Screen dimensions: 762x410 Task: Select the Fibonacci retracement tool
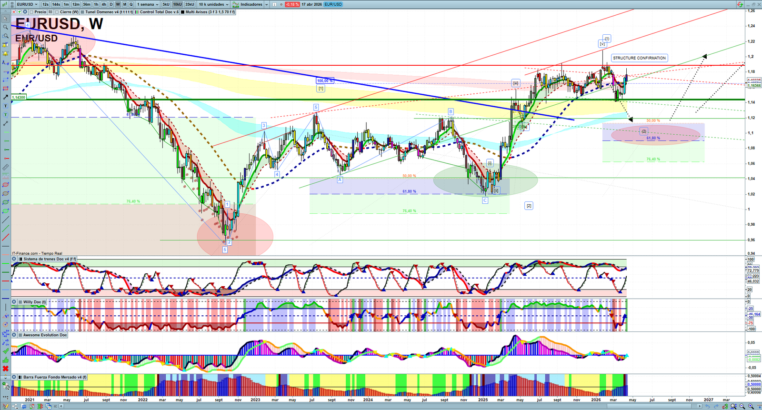[x=5, y=62]
